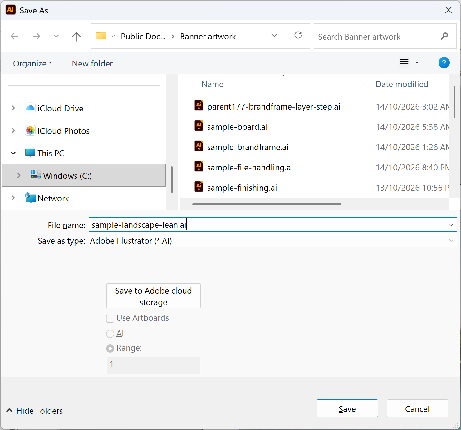Screen dimensions: 461x430
Task: Click the sample-board.ai file icon
Action: [x=199, y=126]
